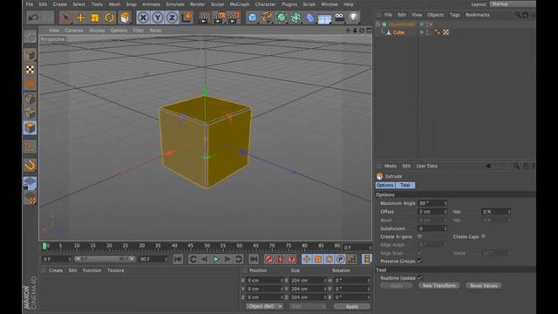
Task: Open the Sculpt menu
Action: tap(217, 4)
